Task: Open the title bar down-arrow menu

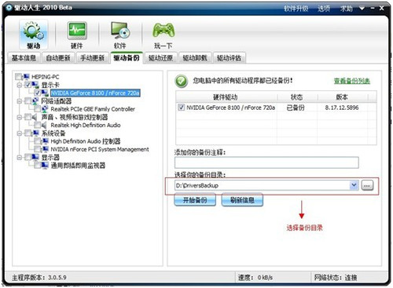Action: tap(362, 9)
